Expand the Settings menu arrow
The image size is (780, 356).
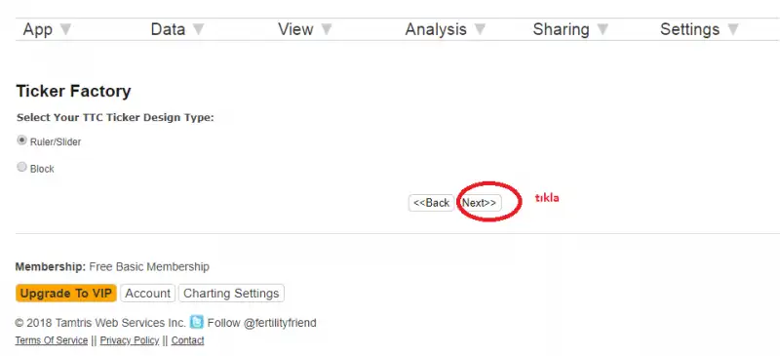click(733, 29)
